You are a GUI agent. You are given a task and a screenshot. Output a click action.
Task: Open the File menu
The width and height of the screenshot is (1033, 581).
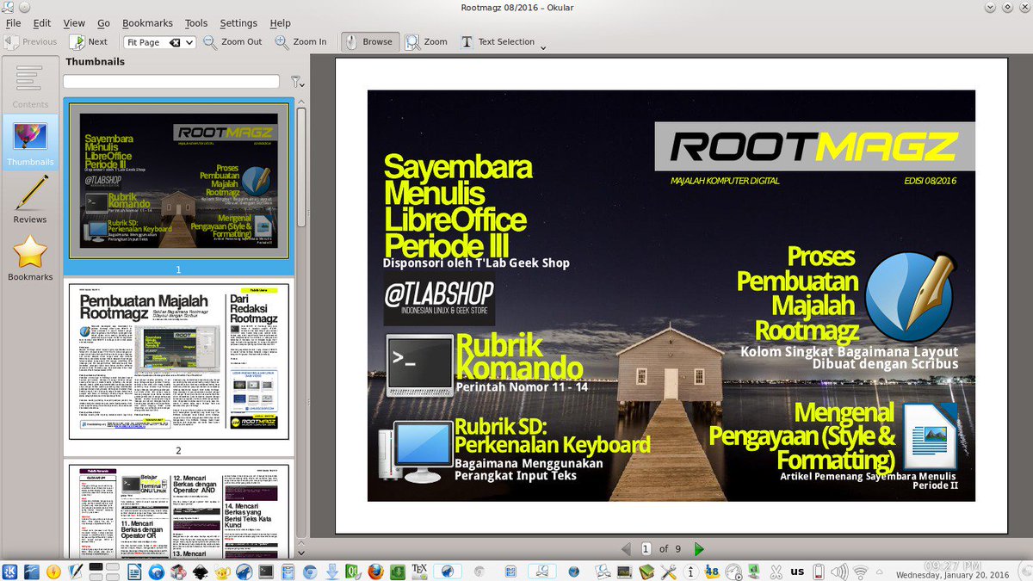coord(13,23)
